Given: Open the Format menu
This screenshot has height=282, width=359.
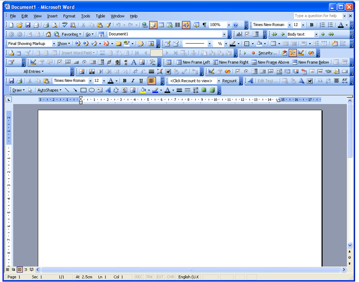Looking at the screenshot, I should 69,16.
